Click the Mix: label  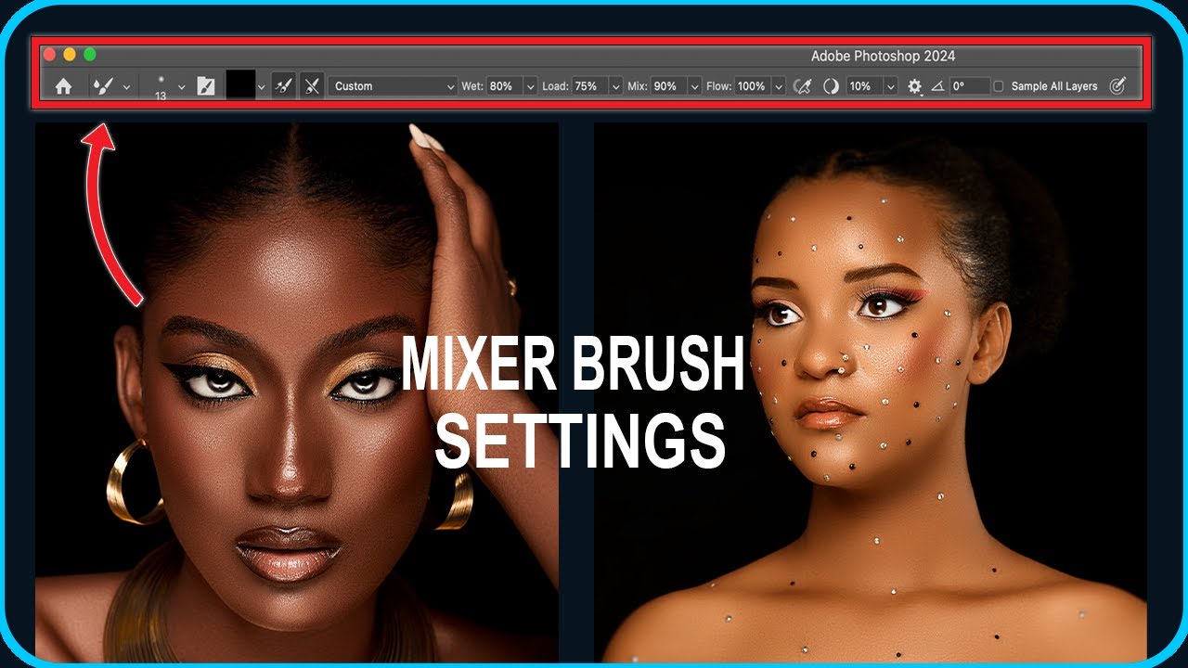(638, 86)
